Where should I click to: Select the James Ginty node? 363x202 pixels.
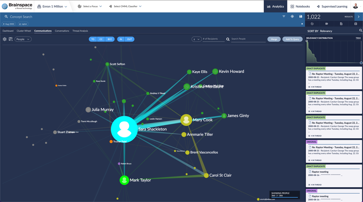pyautogui.click(x=224, y=116)
